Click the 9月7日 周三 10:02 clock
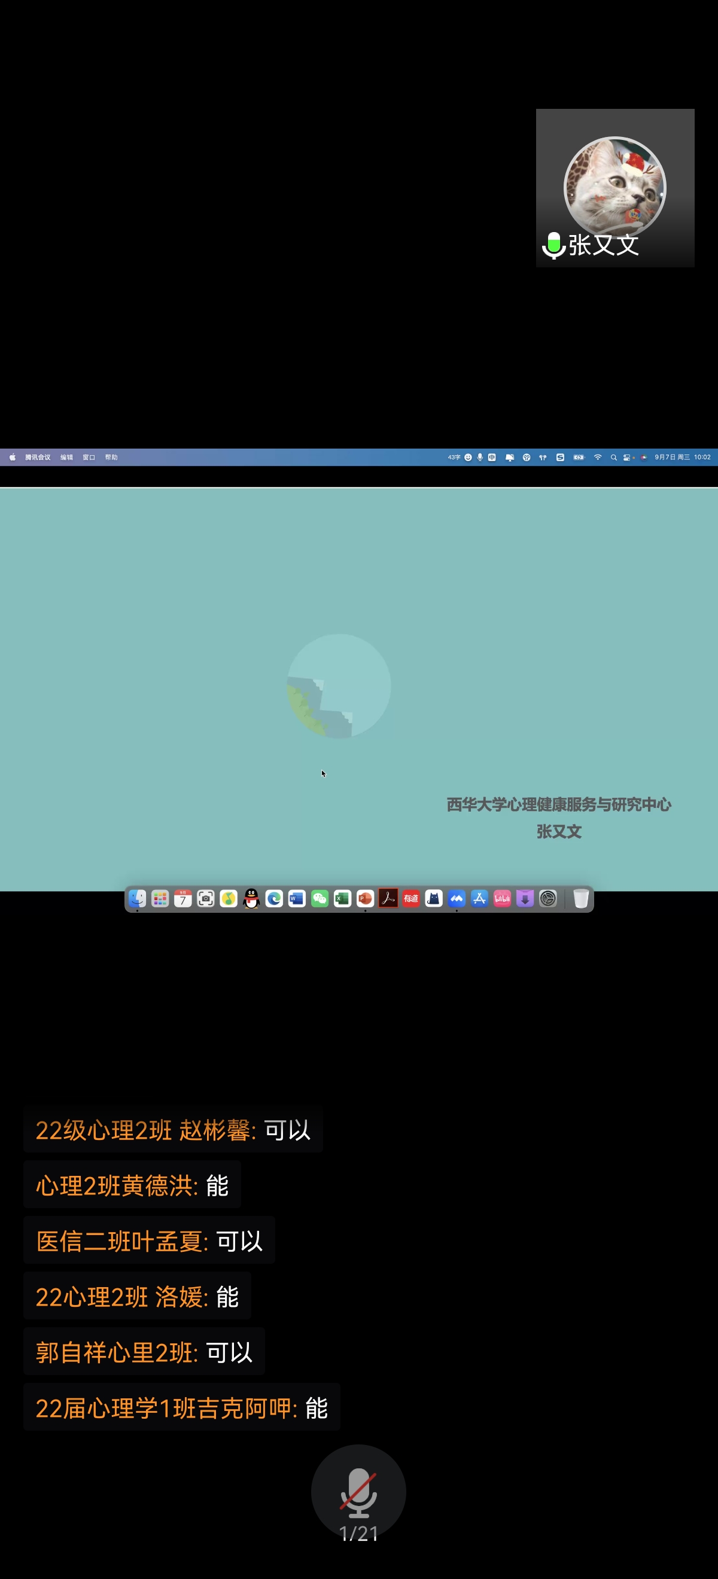 [682, 458]
